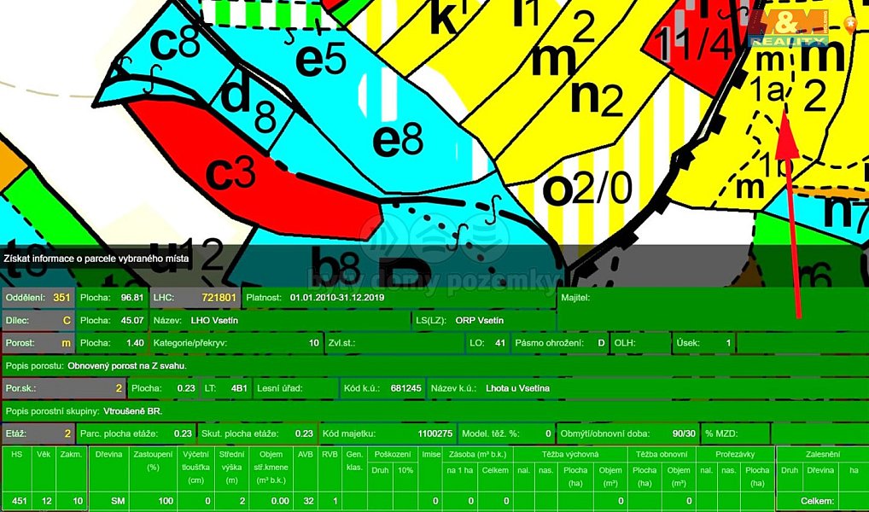Click the Plocha value 96.81
This screenshot has height=512, width=869.
tap(132, 298)
